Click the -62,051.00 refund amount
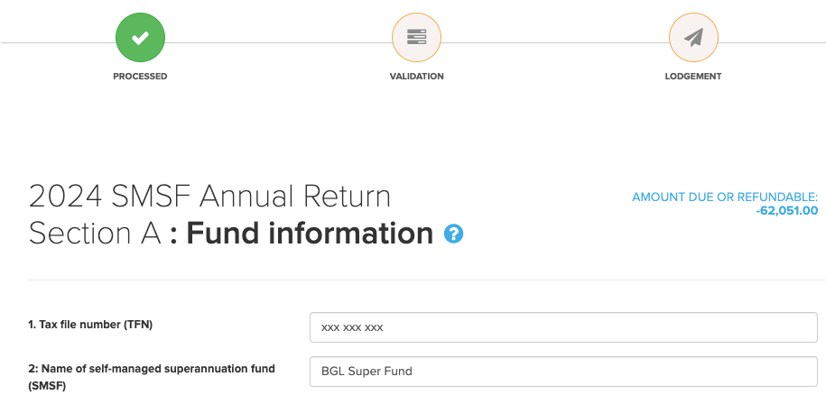 coord(786,211)
